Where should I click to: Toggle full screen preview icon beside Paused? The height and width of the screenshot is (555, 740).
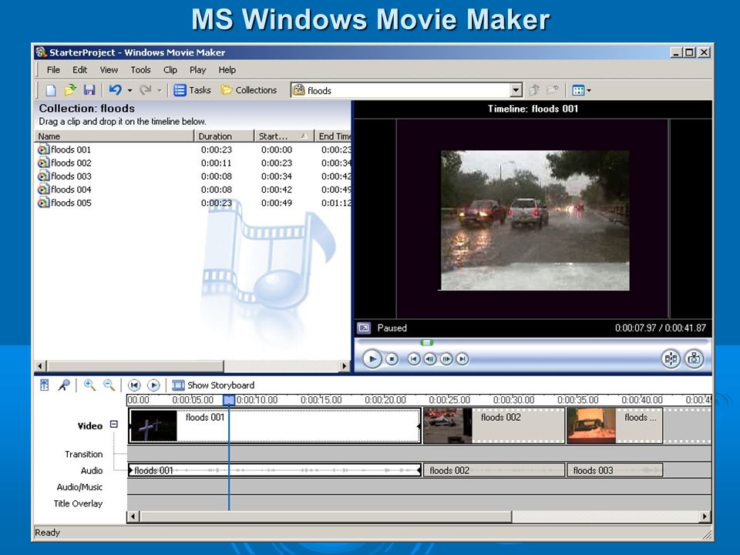click(364, 328)
